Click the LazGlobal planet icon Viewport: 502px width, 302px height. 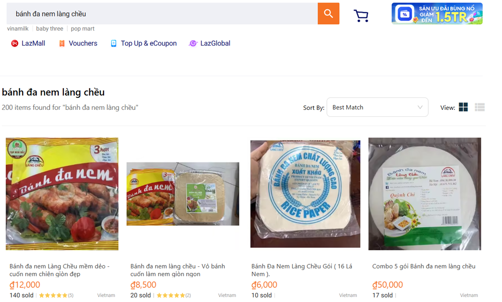click(x=193, y=44)
